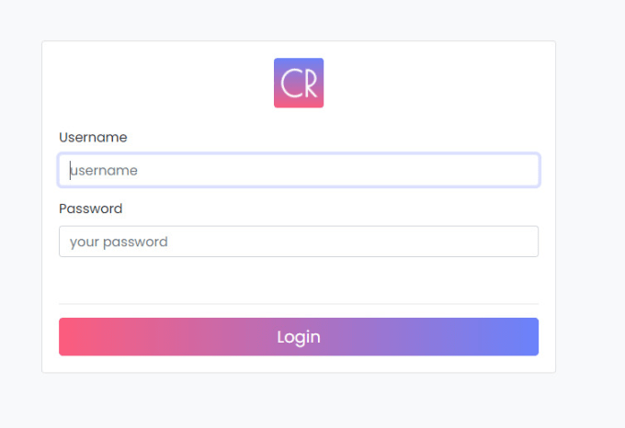625x428 pixels.
Task: Click the right end of the Username field
Action: click(524, 170)
